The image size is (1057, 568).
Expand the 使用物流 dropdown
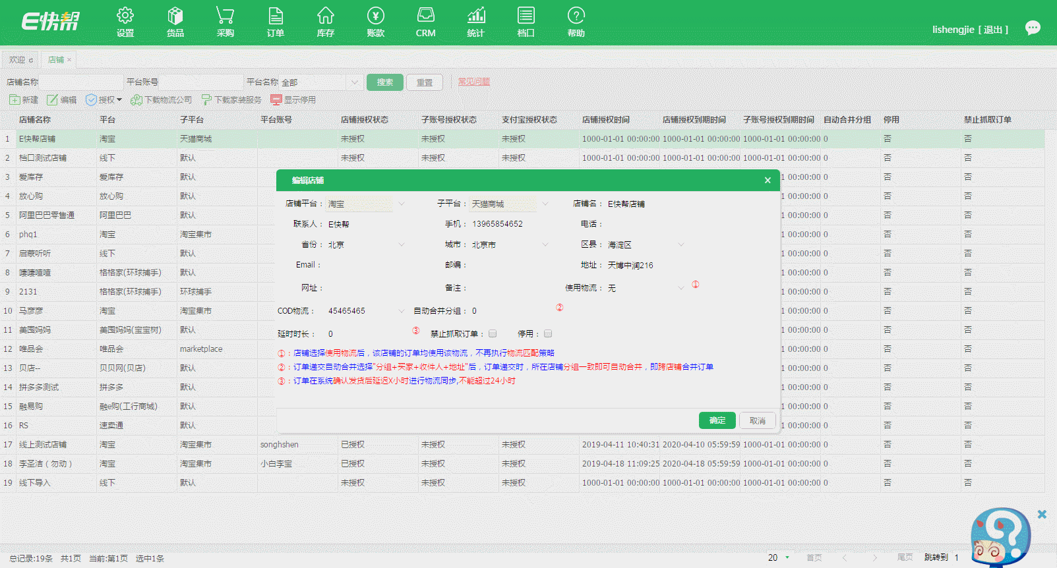coord(681,288)
